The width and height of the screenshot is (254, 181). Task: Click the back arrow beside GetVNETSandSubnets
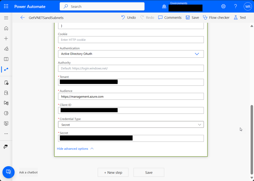click(22, 18)
